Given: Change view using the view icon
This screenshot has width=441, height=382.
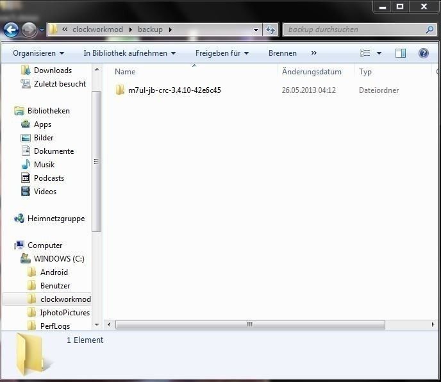Looking at the screenshot, I should 365,53.
